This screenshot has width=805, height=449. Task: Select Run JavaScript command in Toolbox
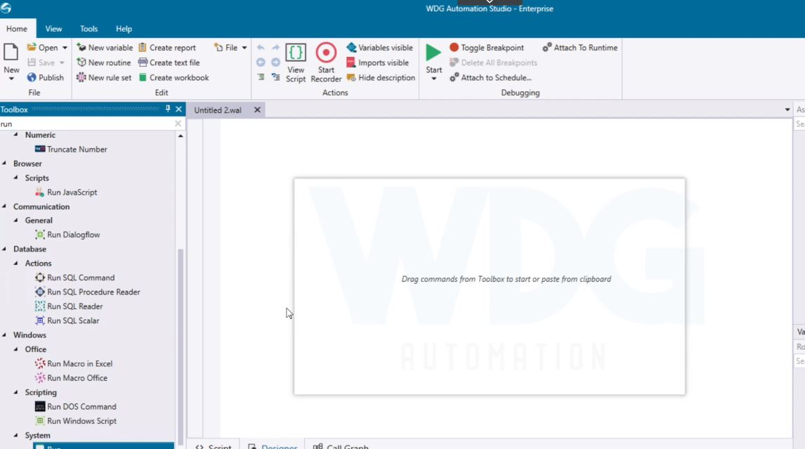(x=66, y=192)
